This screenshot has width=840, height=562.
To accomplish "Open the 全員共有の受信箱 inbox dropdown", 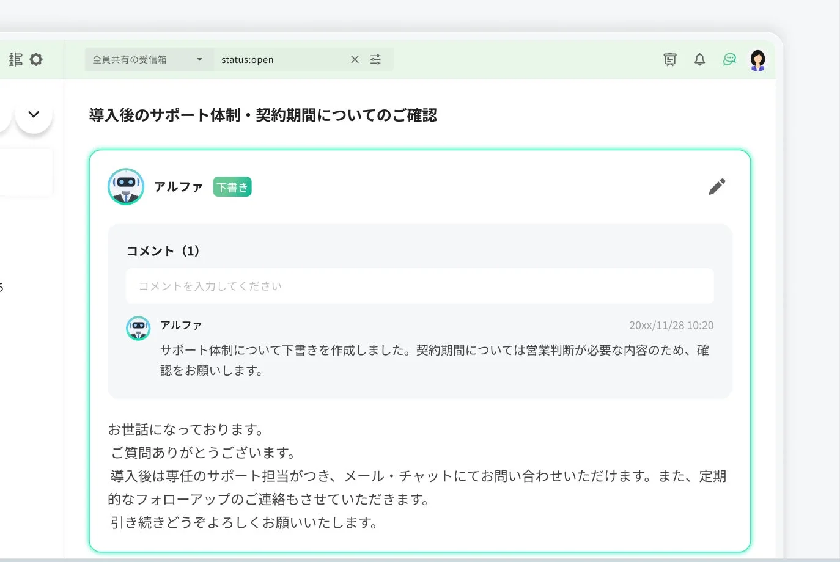I will pos(149,59).
